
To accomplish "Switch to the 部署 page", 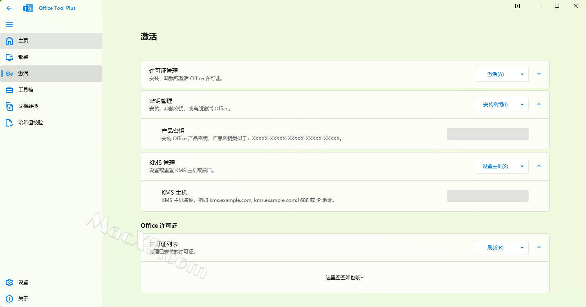I will [51, 57].
